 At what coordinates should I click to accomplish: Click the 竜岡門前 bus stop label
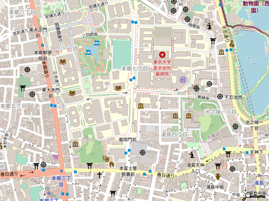pos(127,140)
